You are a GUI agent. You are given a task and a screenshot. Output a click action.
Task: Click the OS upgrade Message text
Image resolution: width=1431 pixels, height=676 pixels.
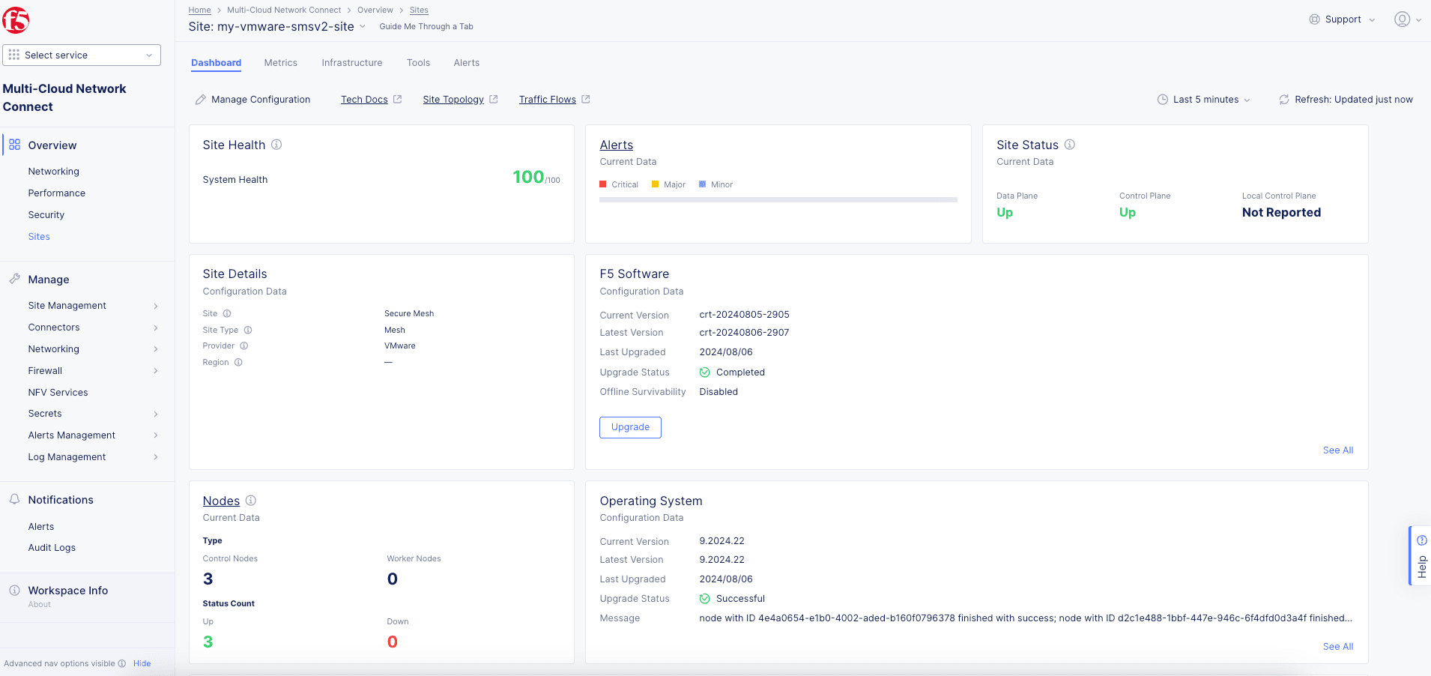1026,618
